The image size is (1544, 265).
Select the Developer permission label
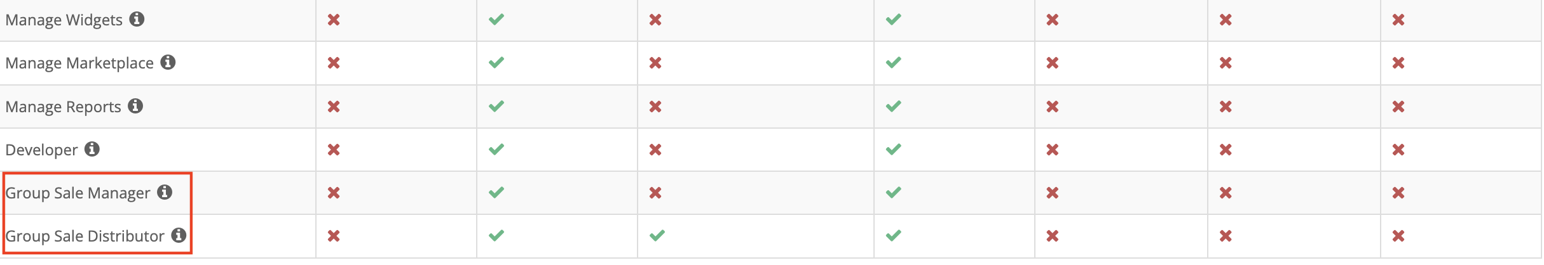pos(41,150)
